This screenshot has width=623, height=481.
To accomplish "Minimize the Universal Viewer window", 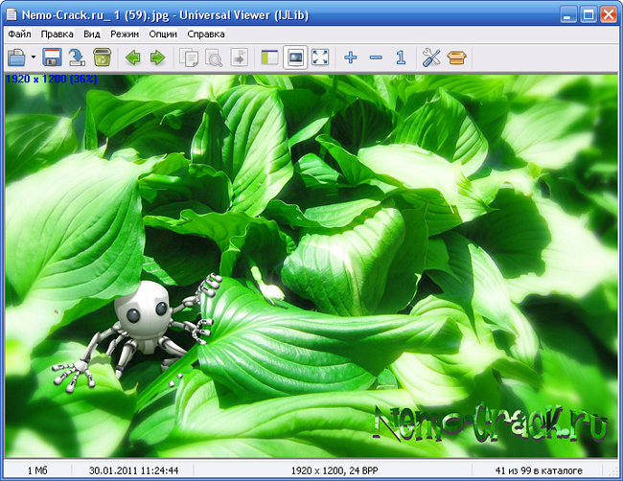I will coord(568,14).
